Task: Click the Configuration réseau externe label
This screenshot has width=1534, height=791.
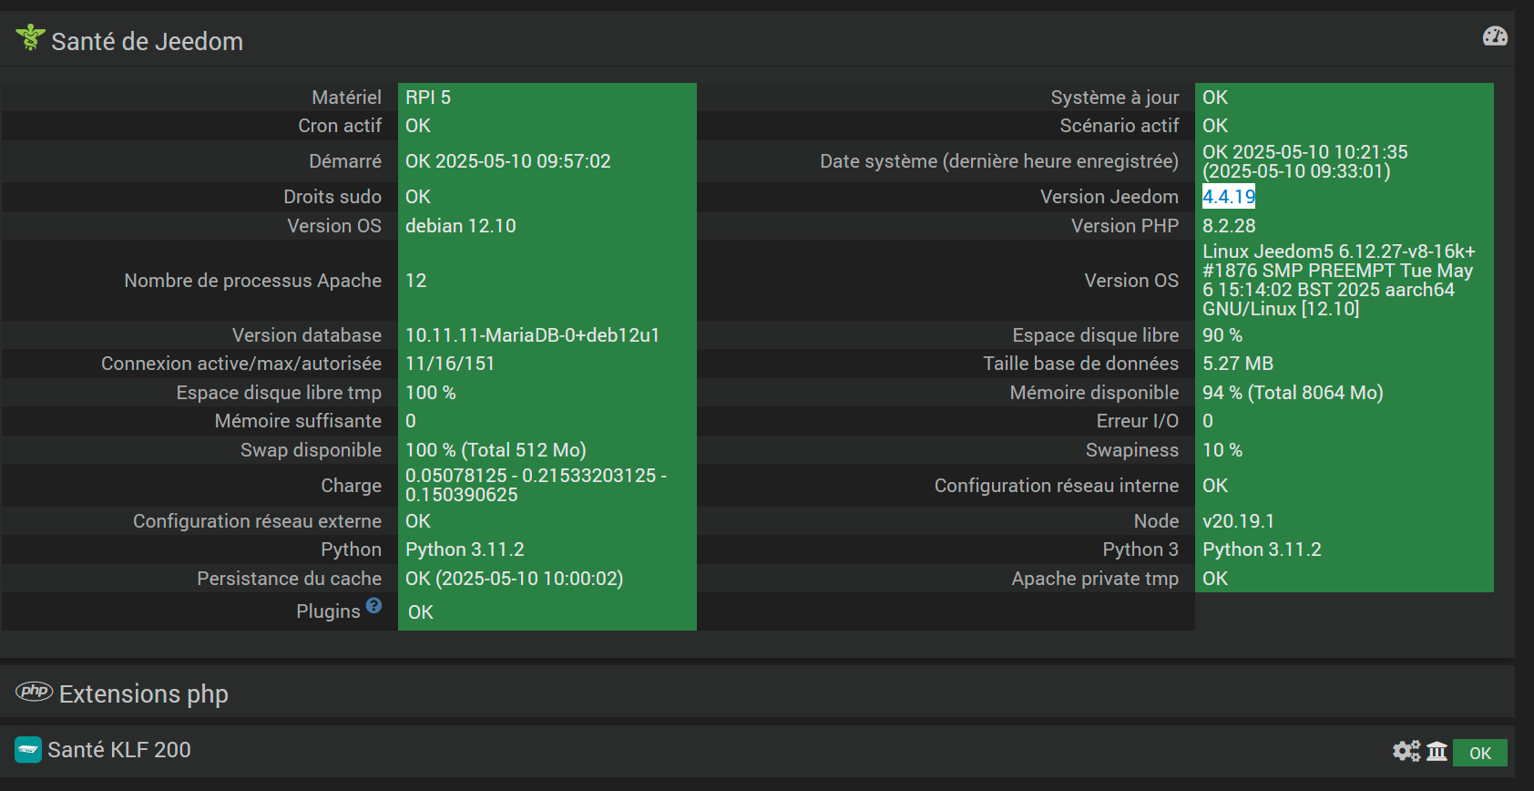Action: click(257, 521)
